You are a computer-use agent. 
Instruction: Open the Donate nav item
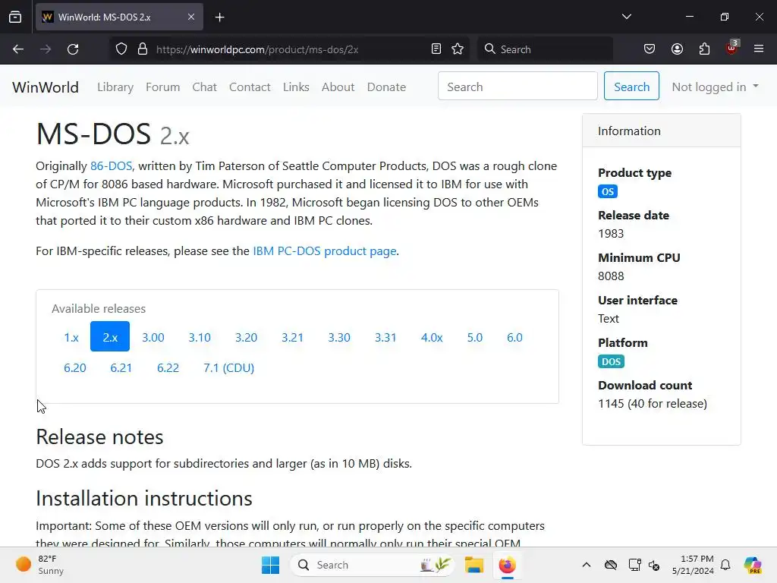click(x=386, y=87)
